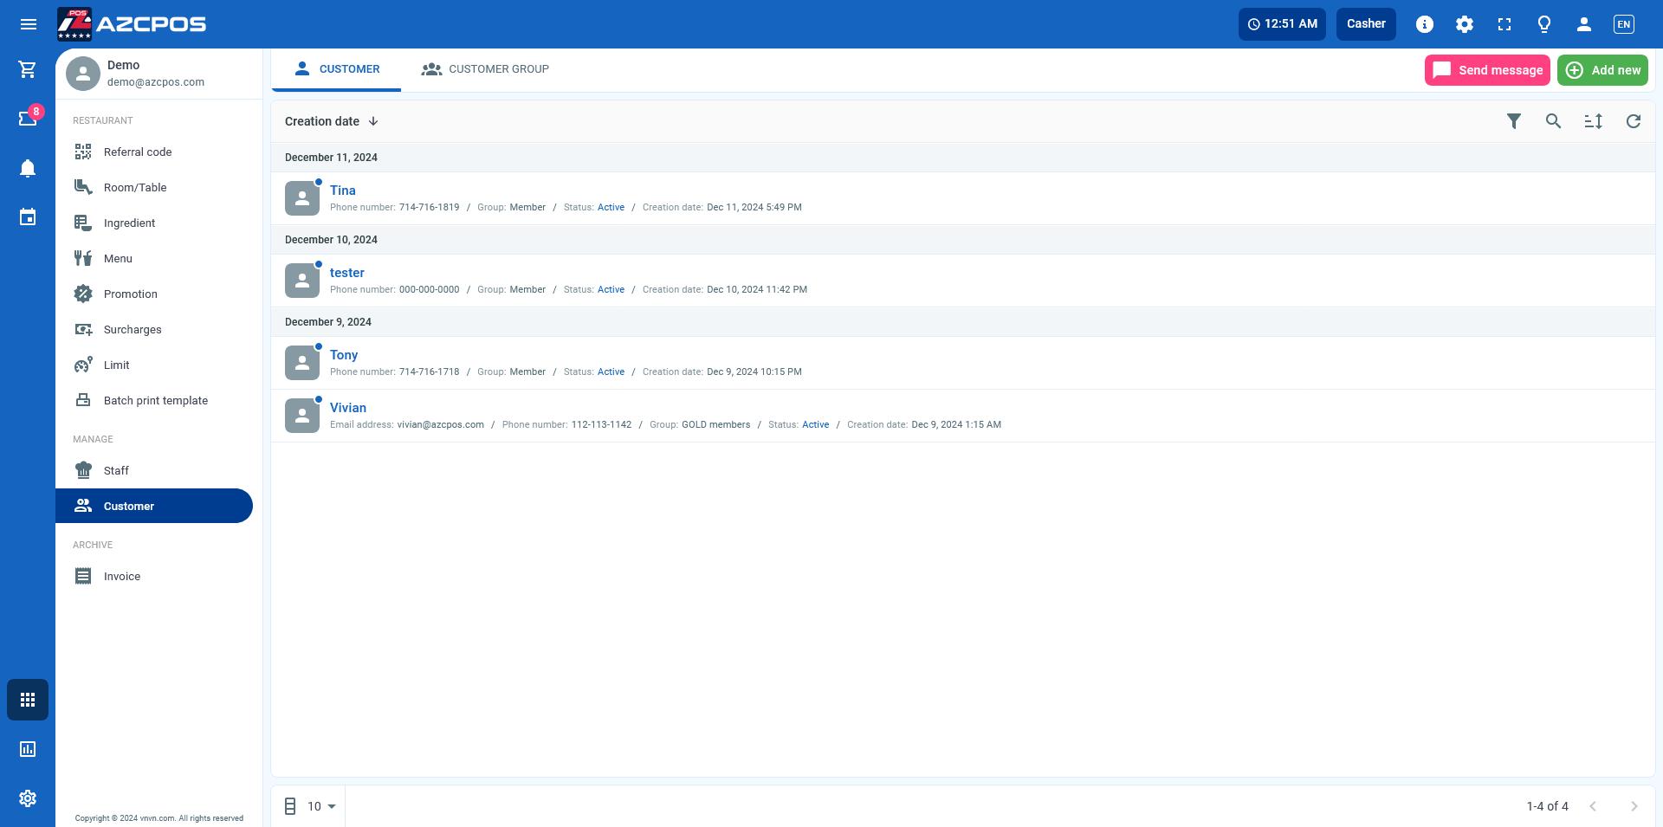
Task: Open the calendar icon in left rail
Action: coord(28,216)
